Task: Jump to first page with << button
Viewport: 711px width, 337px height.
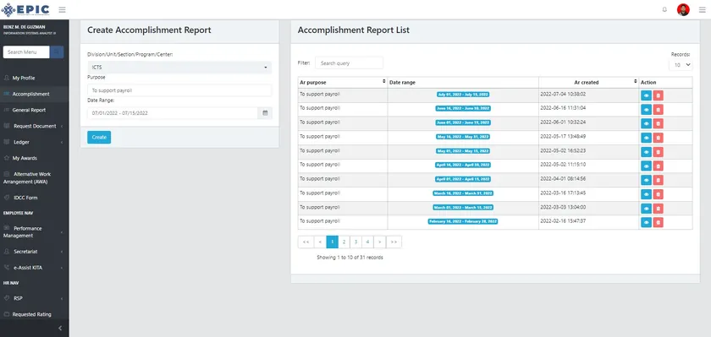Action: (306, 242)
